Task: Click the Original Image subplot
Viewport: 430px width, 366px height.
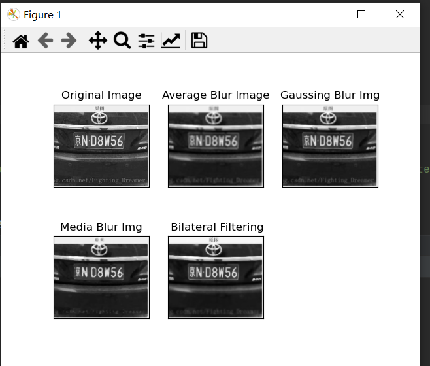Action: [101, 146]
